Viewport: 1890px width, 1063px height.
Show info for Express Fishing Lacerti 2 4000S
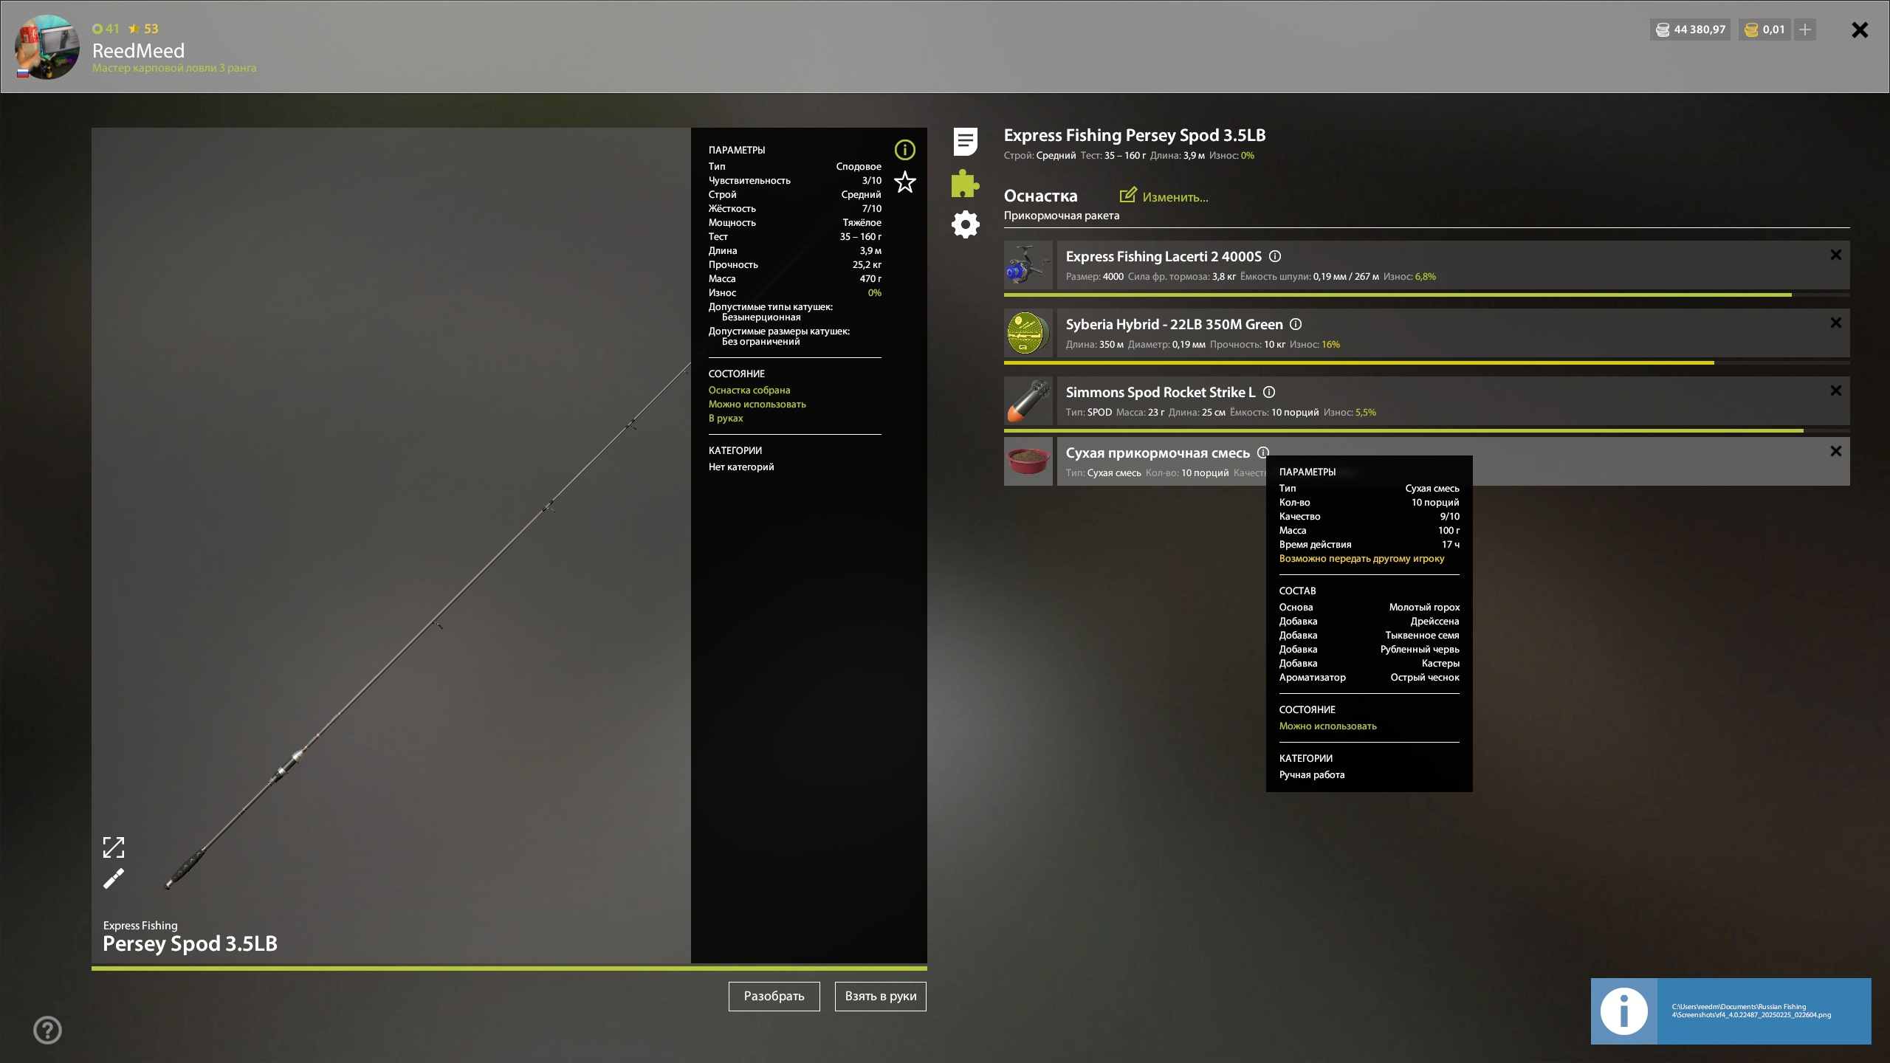(1275, 256)
